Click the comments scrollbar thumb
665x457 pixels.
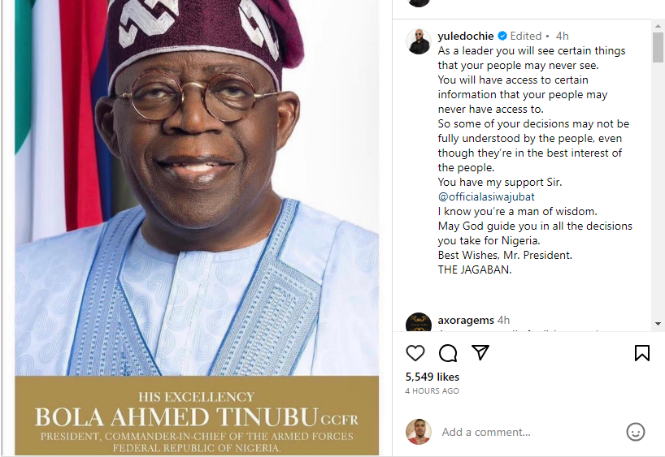pyautogui.click(x=658, y=47)
